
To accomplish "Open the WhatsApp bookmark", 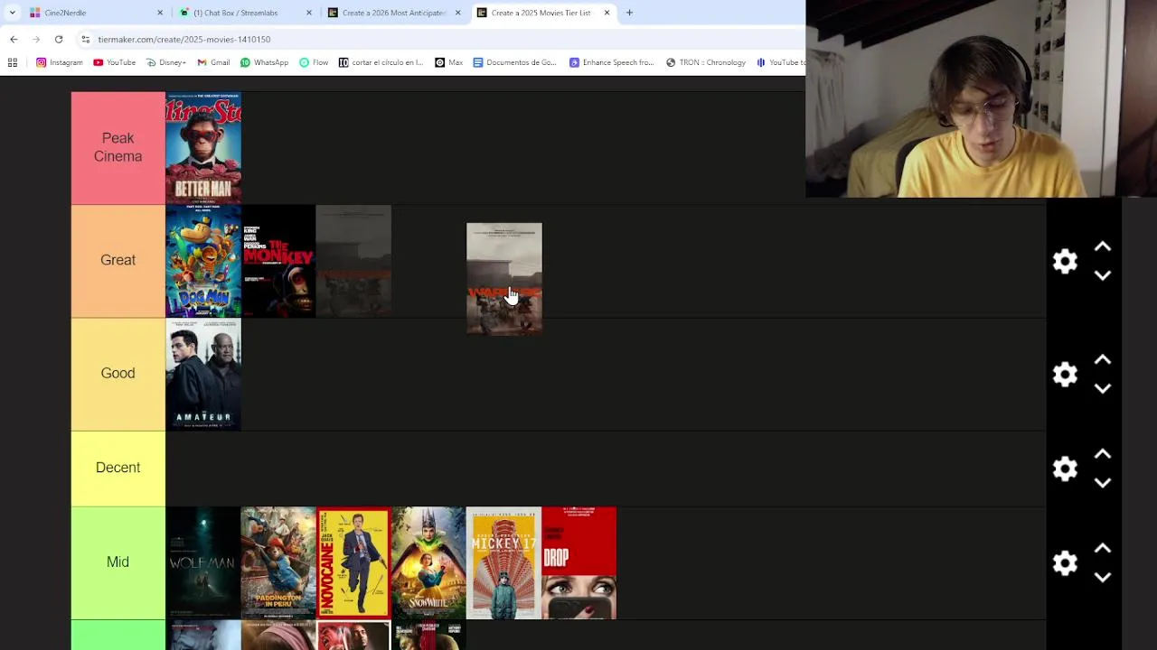I will coord(264,62).
